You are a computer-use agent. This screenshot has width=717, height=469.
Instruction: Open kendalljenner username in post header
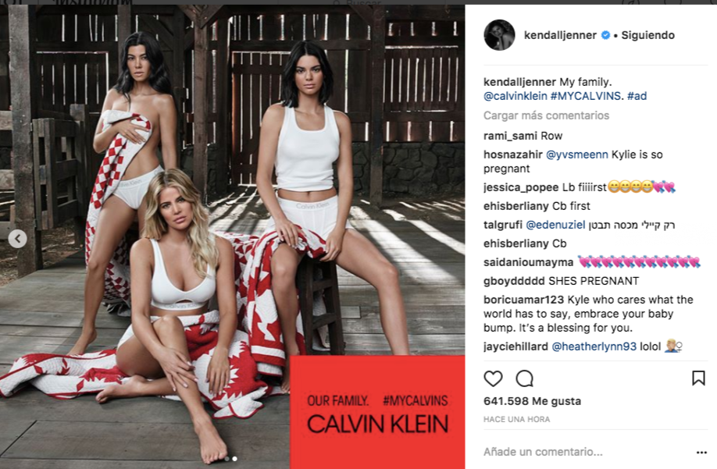pyautogui.click(x=560, y=35)
